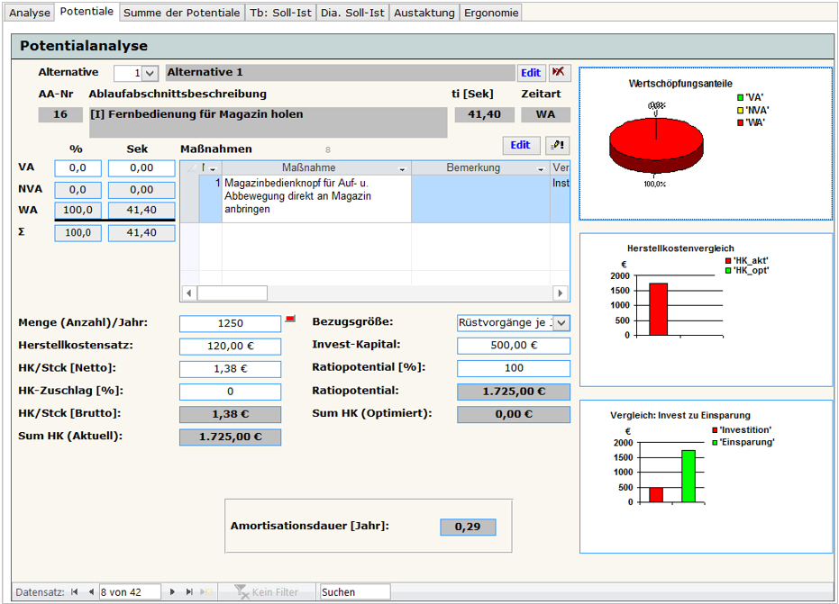Click '[I] Fernbedienung für Magazin holen' description

click(268, 122)
